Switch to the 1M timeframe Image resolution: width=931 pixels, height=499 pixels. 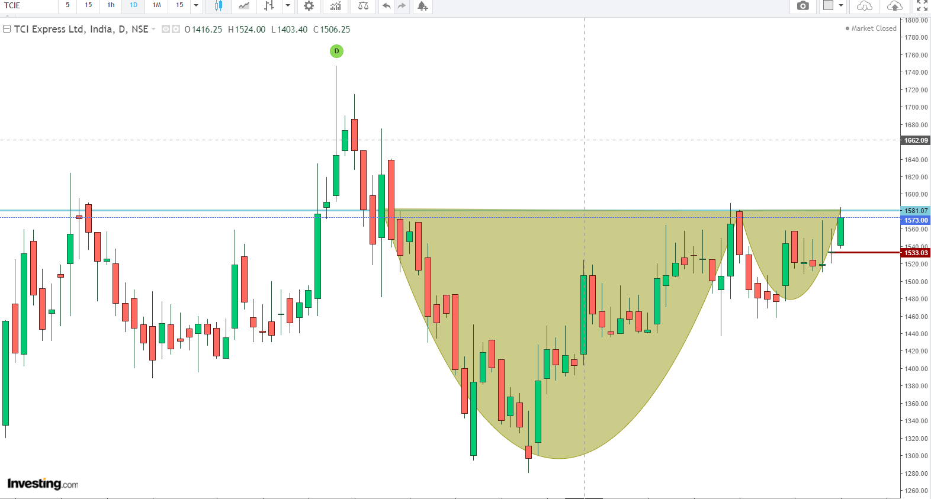tap(156, 5)
